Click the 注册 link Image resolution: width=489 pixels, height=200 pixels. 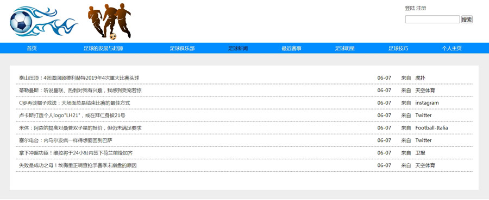(421, 8)
